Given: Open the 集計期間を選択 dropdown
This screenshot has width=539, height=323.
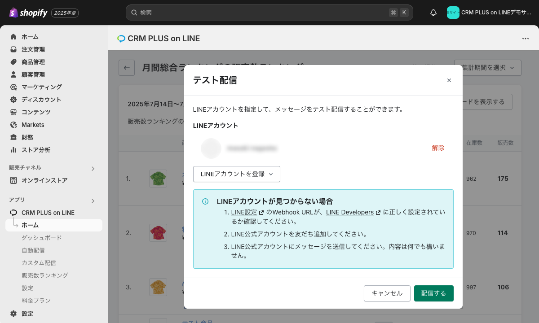Looking at the screenshot, I should (488, 68).
